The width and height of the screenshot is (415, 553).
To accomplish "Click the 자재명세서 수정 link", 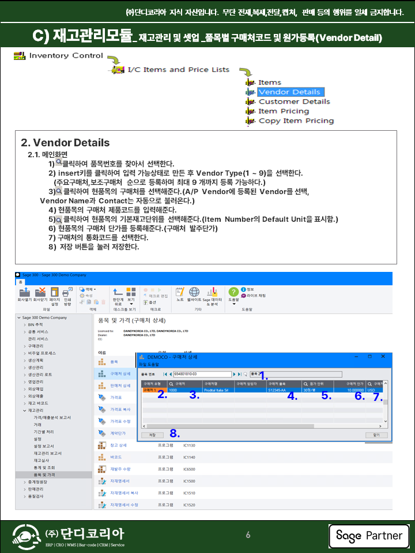I will click(x=124, y=505).
